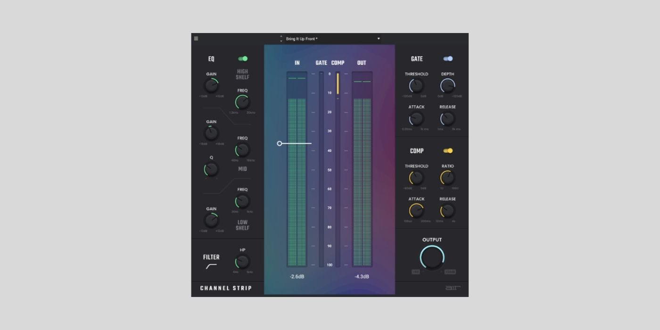This screenshot has width=660, height=330.
Task: Click the Mid band FREQ knob
Action: (x=242, y=150)
